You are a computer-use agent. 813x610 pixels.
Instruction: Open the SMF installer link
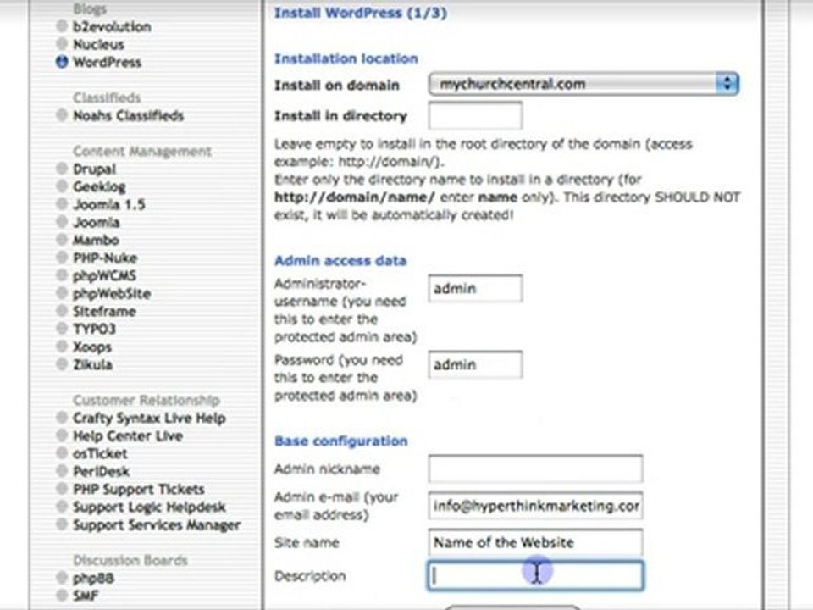click(x=86, y=596)
